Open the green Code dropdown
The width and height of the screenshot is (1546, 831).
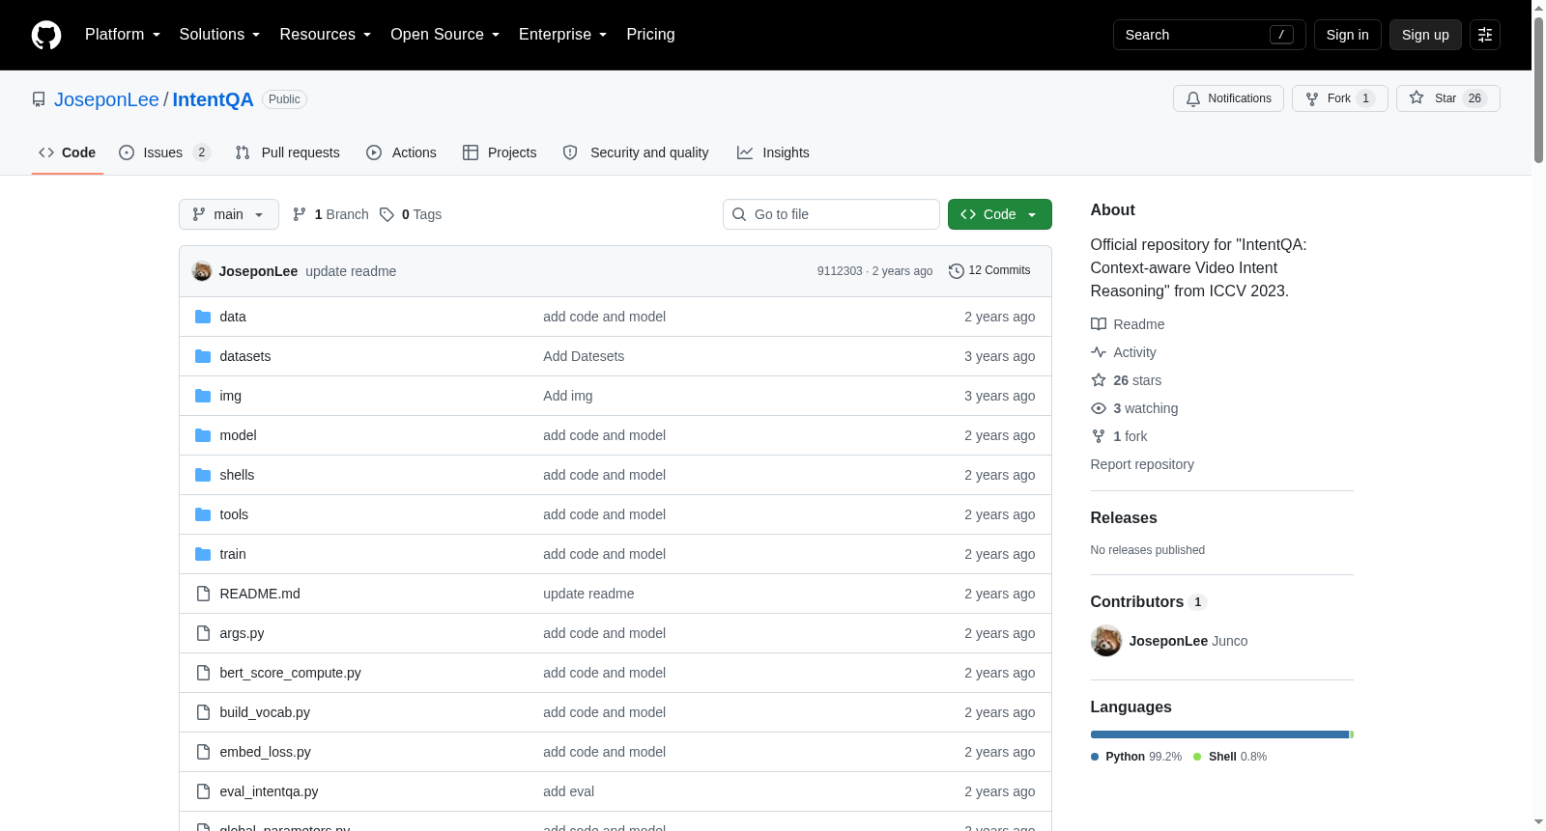point(1000,214)
